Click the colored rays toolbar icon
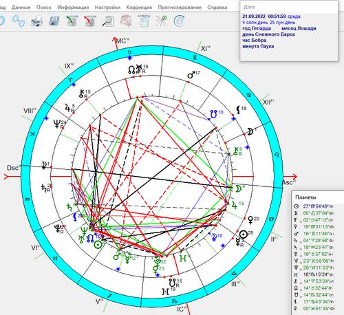The height and width of the screenshot is (315, 344). pos(161,21)
